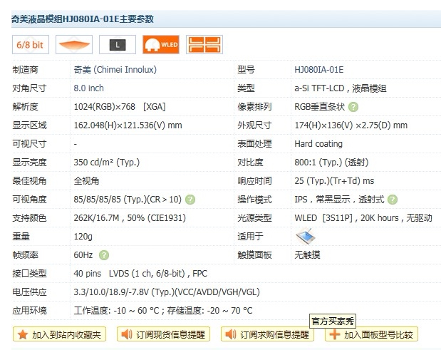This screenshot has height=350, width=441.
Task: Click the 可视尺寸 row label
Action: [x=29, y=144]
